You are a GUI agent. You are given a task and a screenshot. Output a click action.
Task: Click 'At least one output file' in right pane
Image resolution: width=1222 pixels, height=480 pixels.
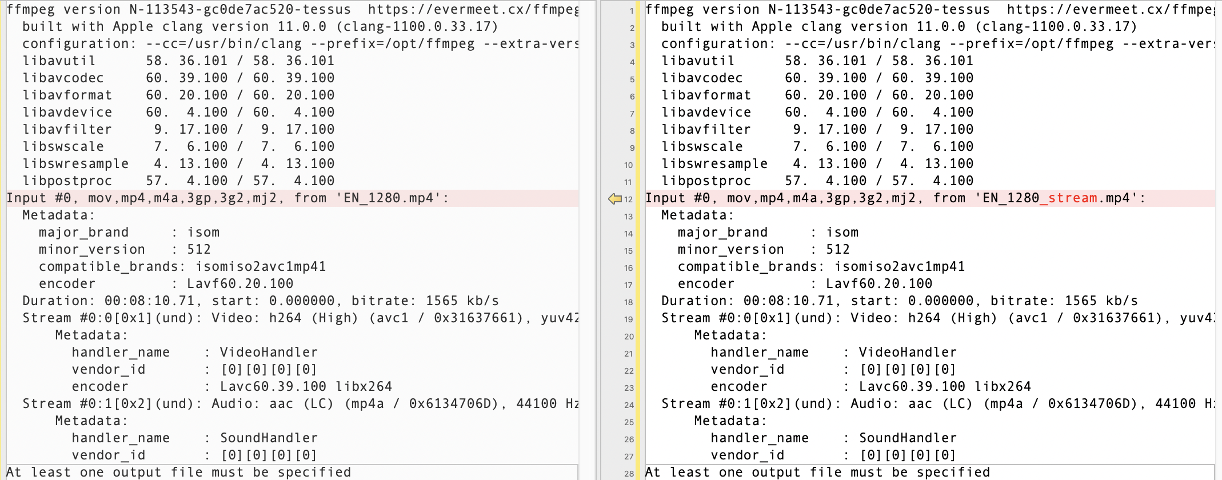click(817, 473)
